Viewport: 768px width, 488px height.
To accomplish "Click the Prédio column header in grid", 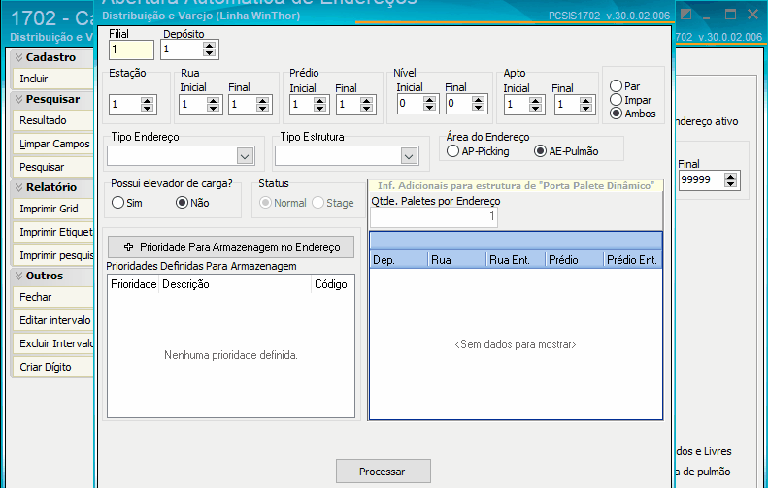I will 574,260.
